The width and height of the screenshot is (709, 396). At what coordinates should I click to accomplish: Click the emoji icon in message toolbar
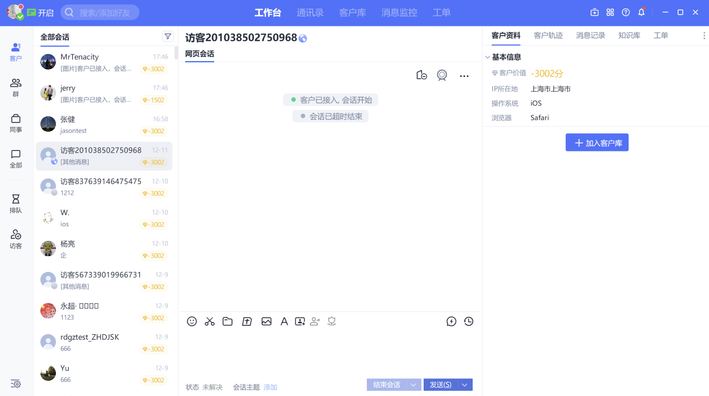point(192,322)
